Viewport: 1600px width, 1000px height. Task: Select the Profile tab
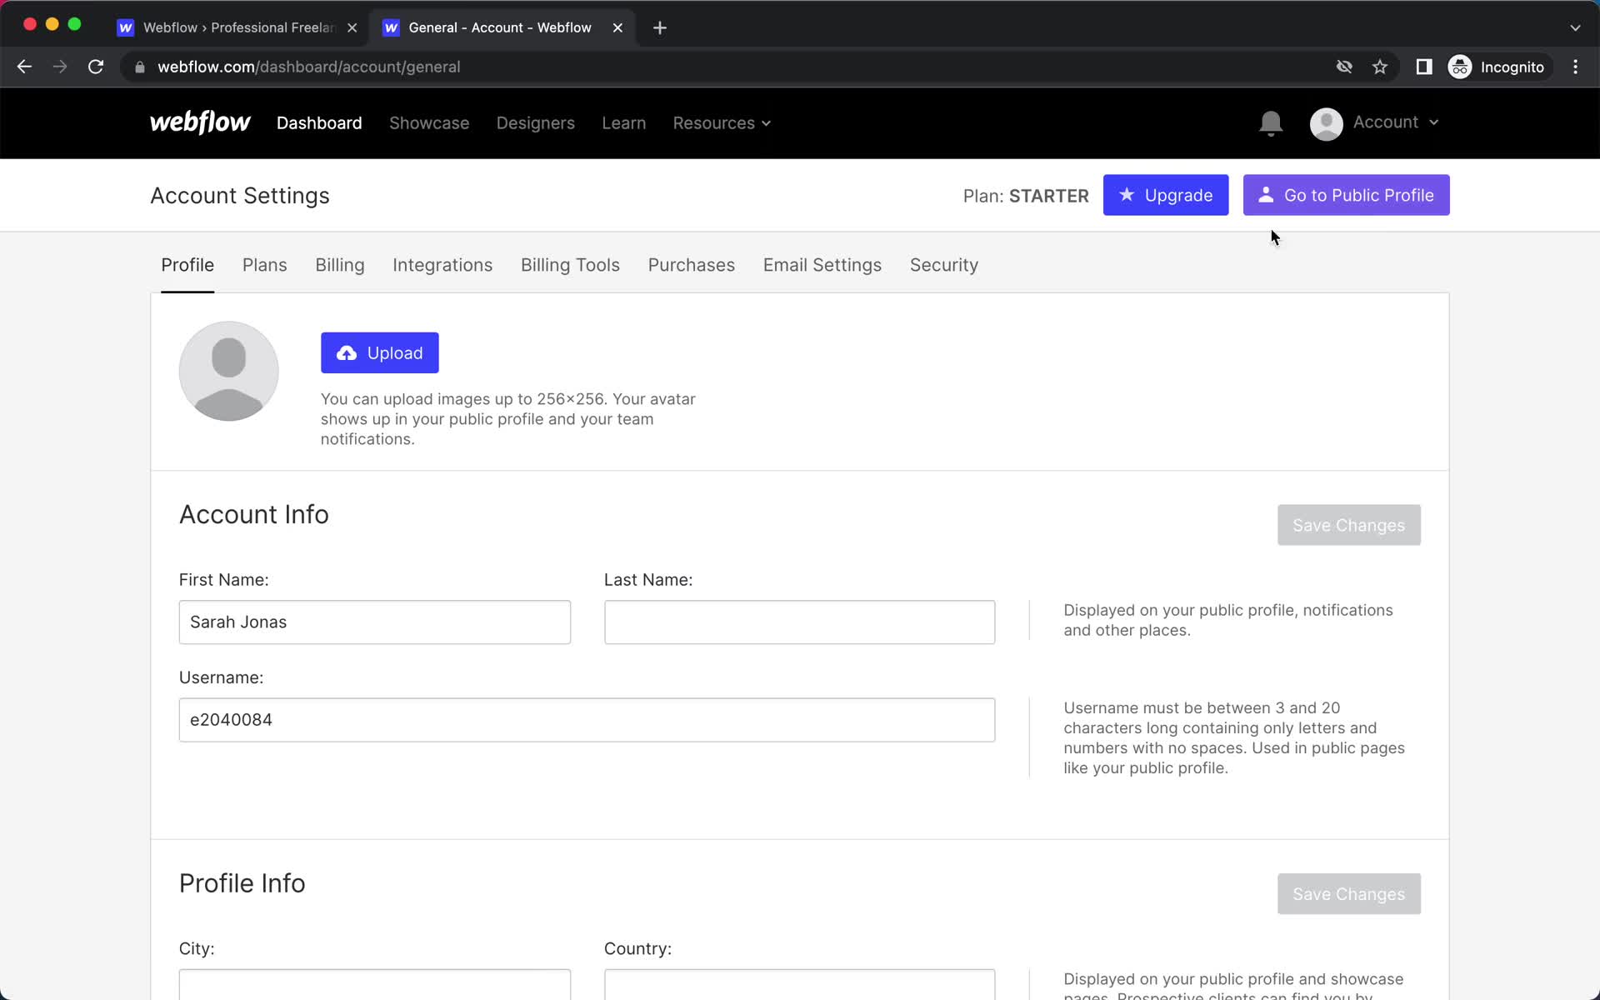[187, 265]
